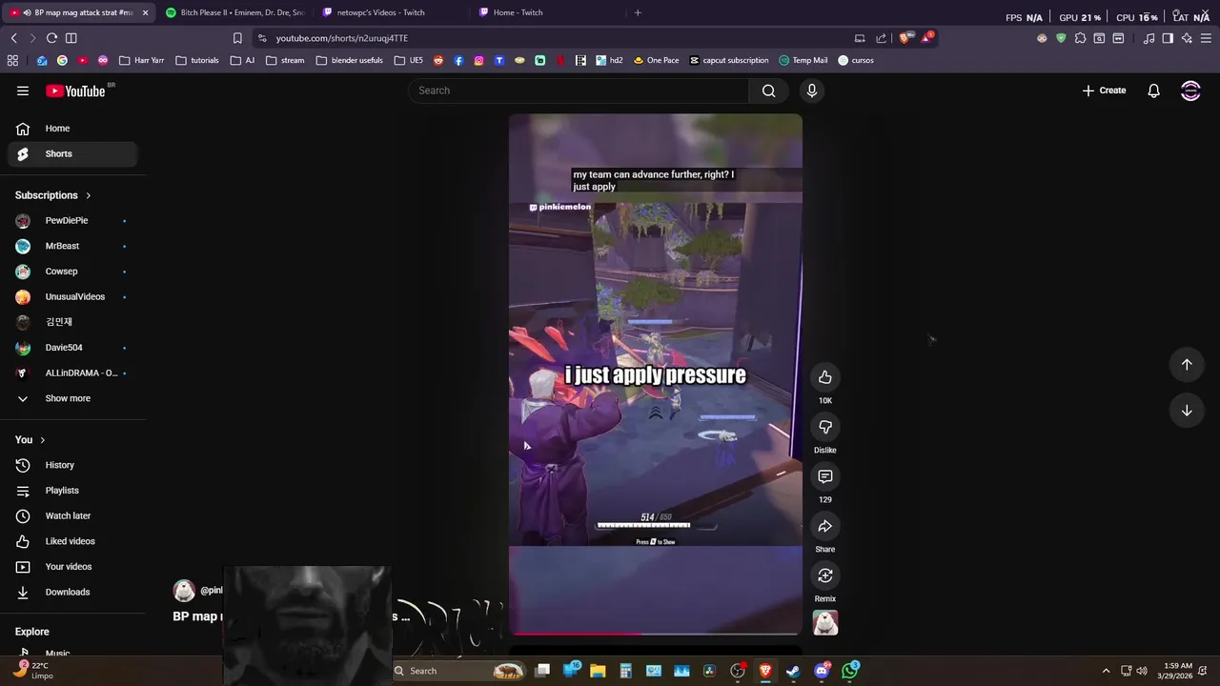Go back in browser history
1220x686 pixels.
click(x=13, y=38)
